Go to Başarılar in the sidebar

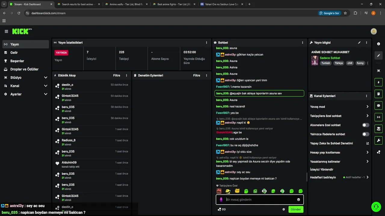26,61
